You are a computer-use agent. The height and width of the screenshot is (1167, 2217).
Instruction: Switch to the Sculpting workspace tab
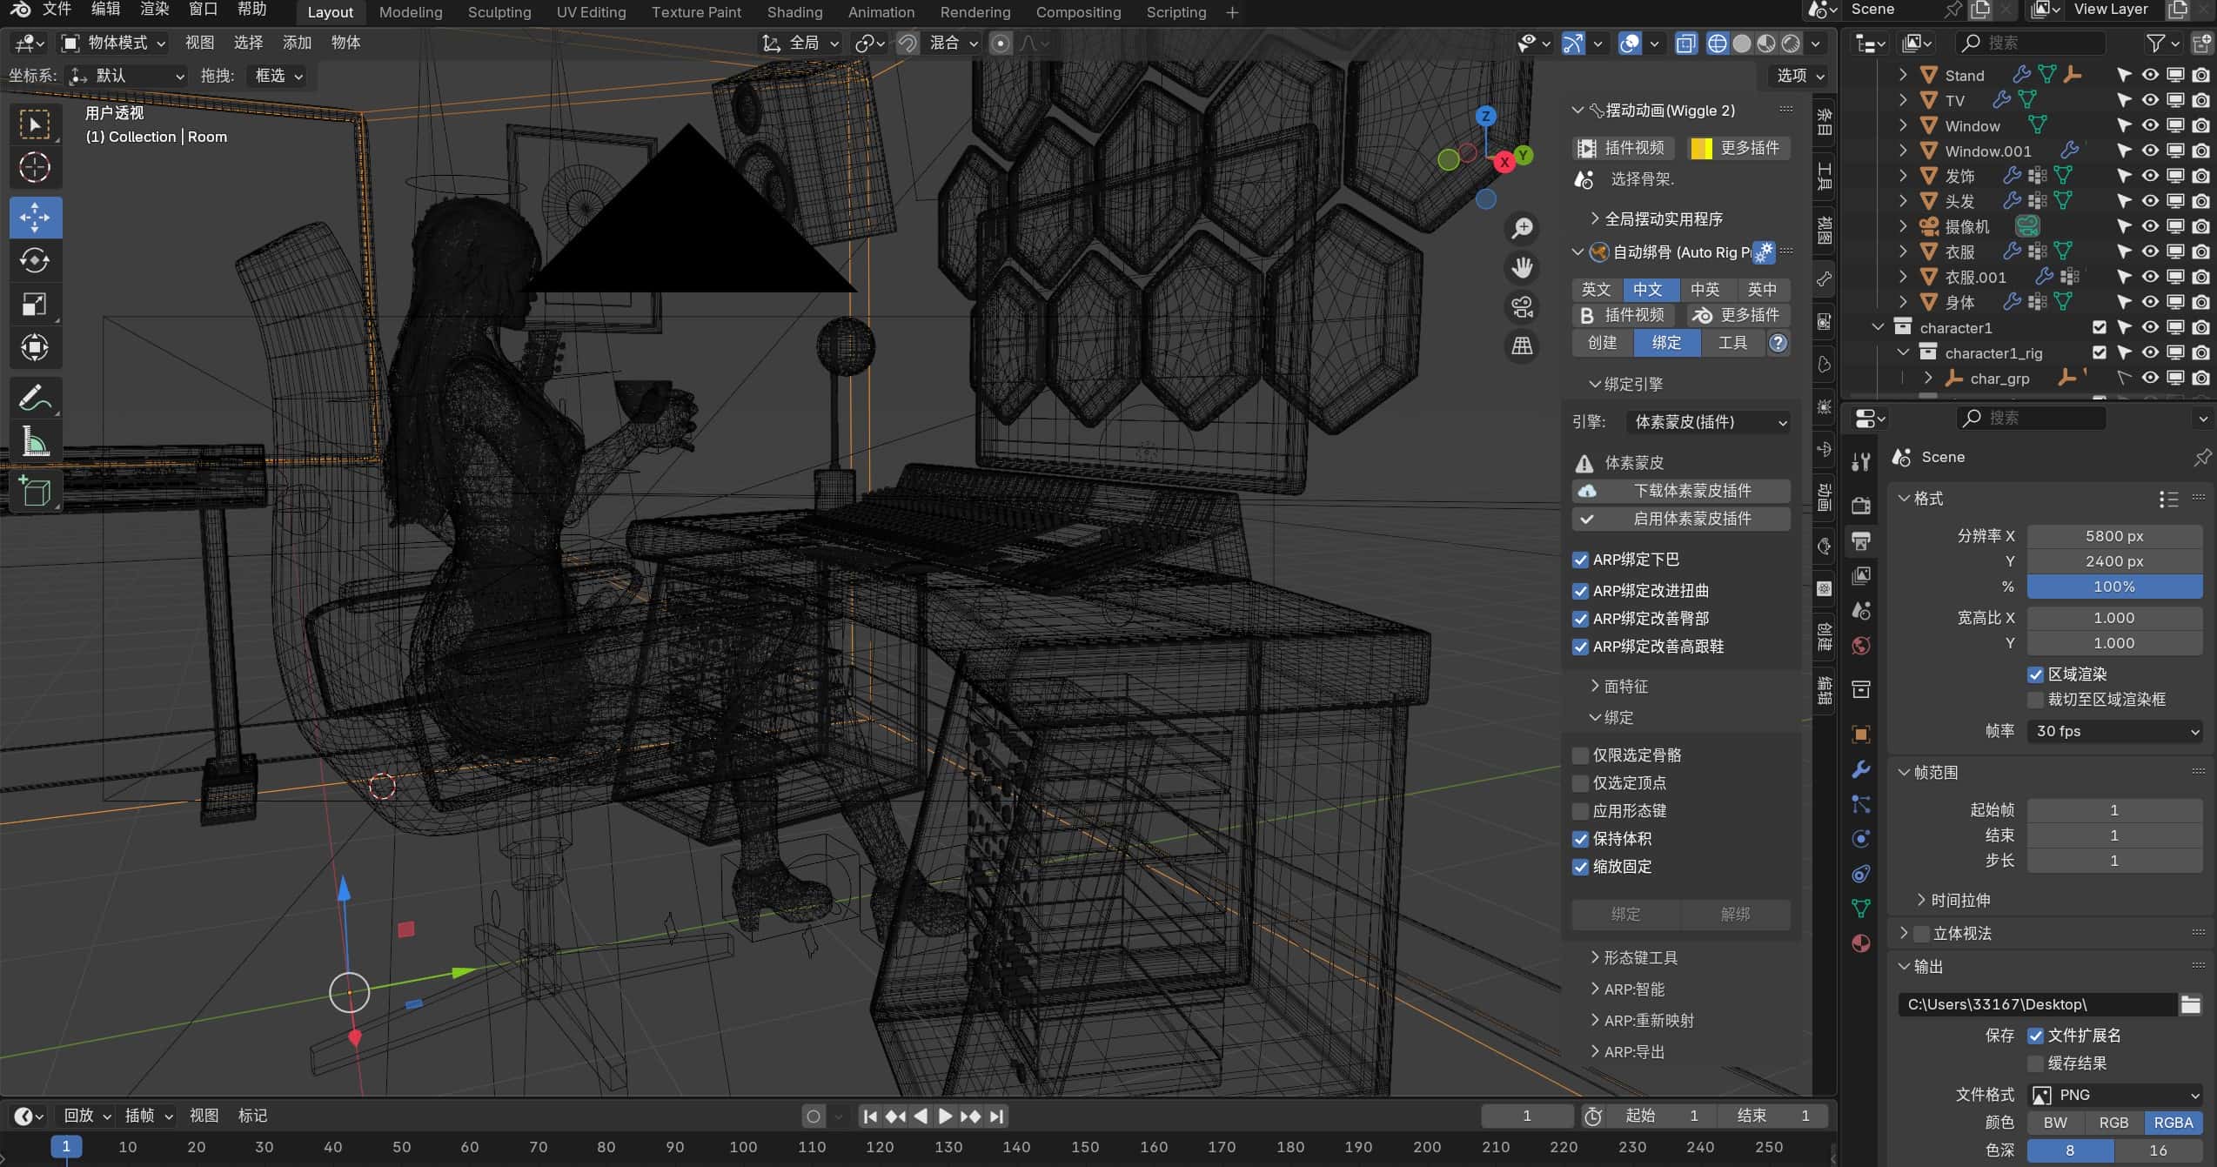pos(499,12)
